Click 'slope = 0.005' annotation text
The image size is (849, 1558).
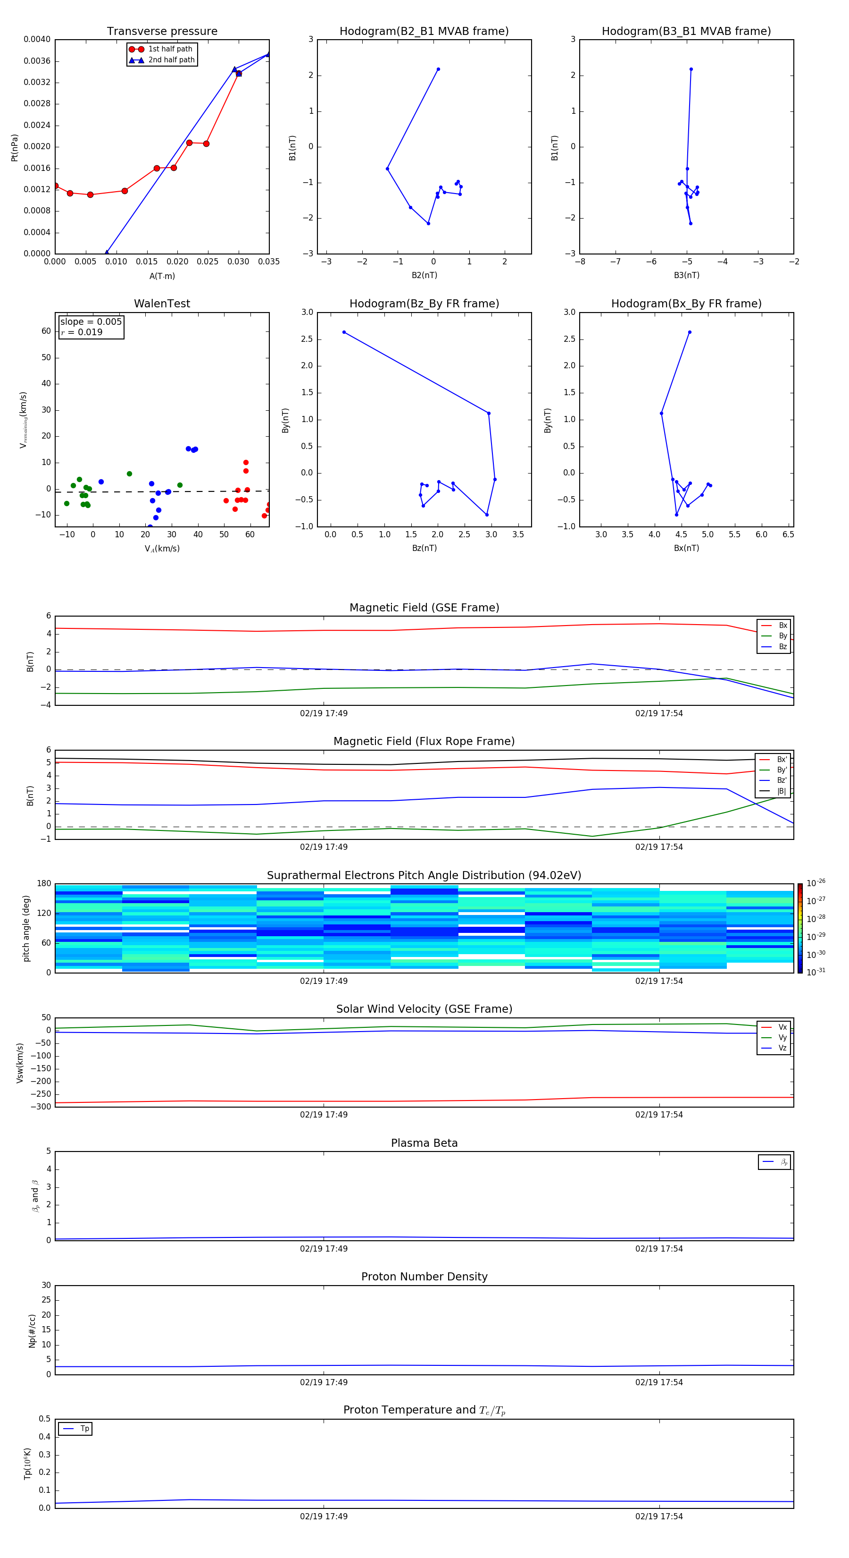(x=91, y=322)
